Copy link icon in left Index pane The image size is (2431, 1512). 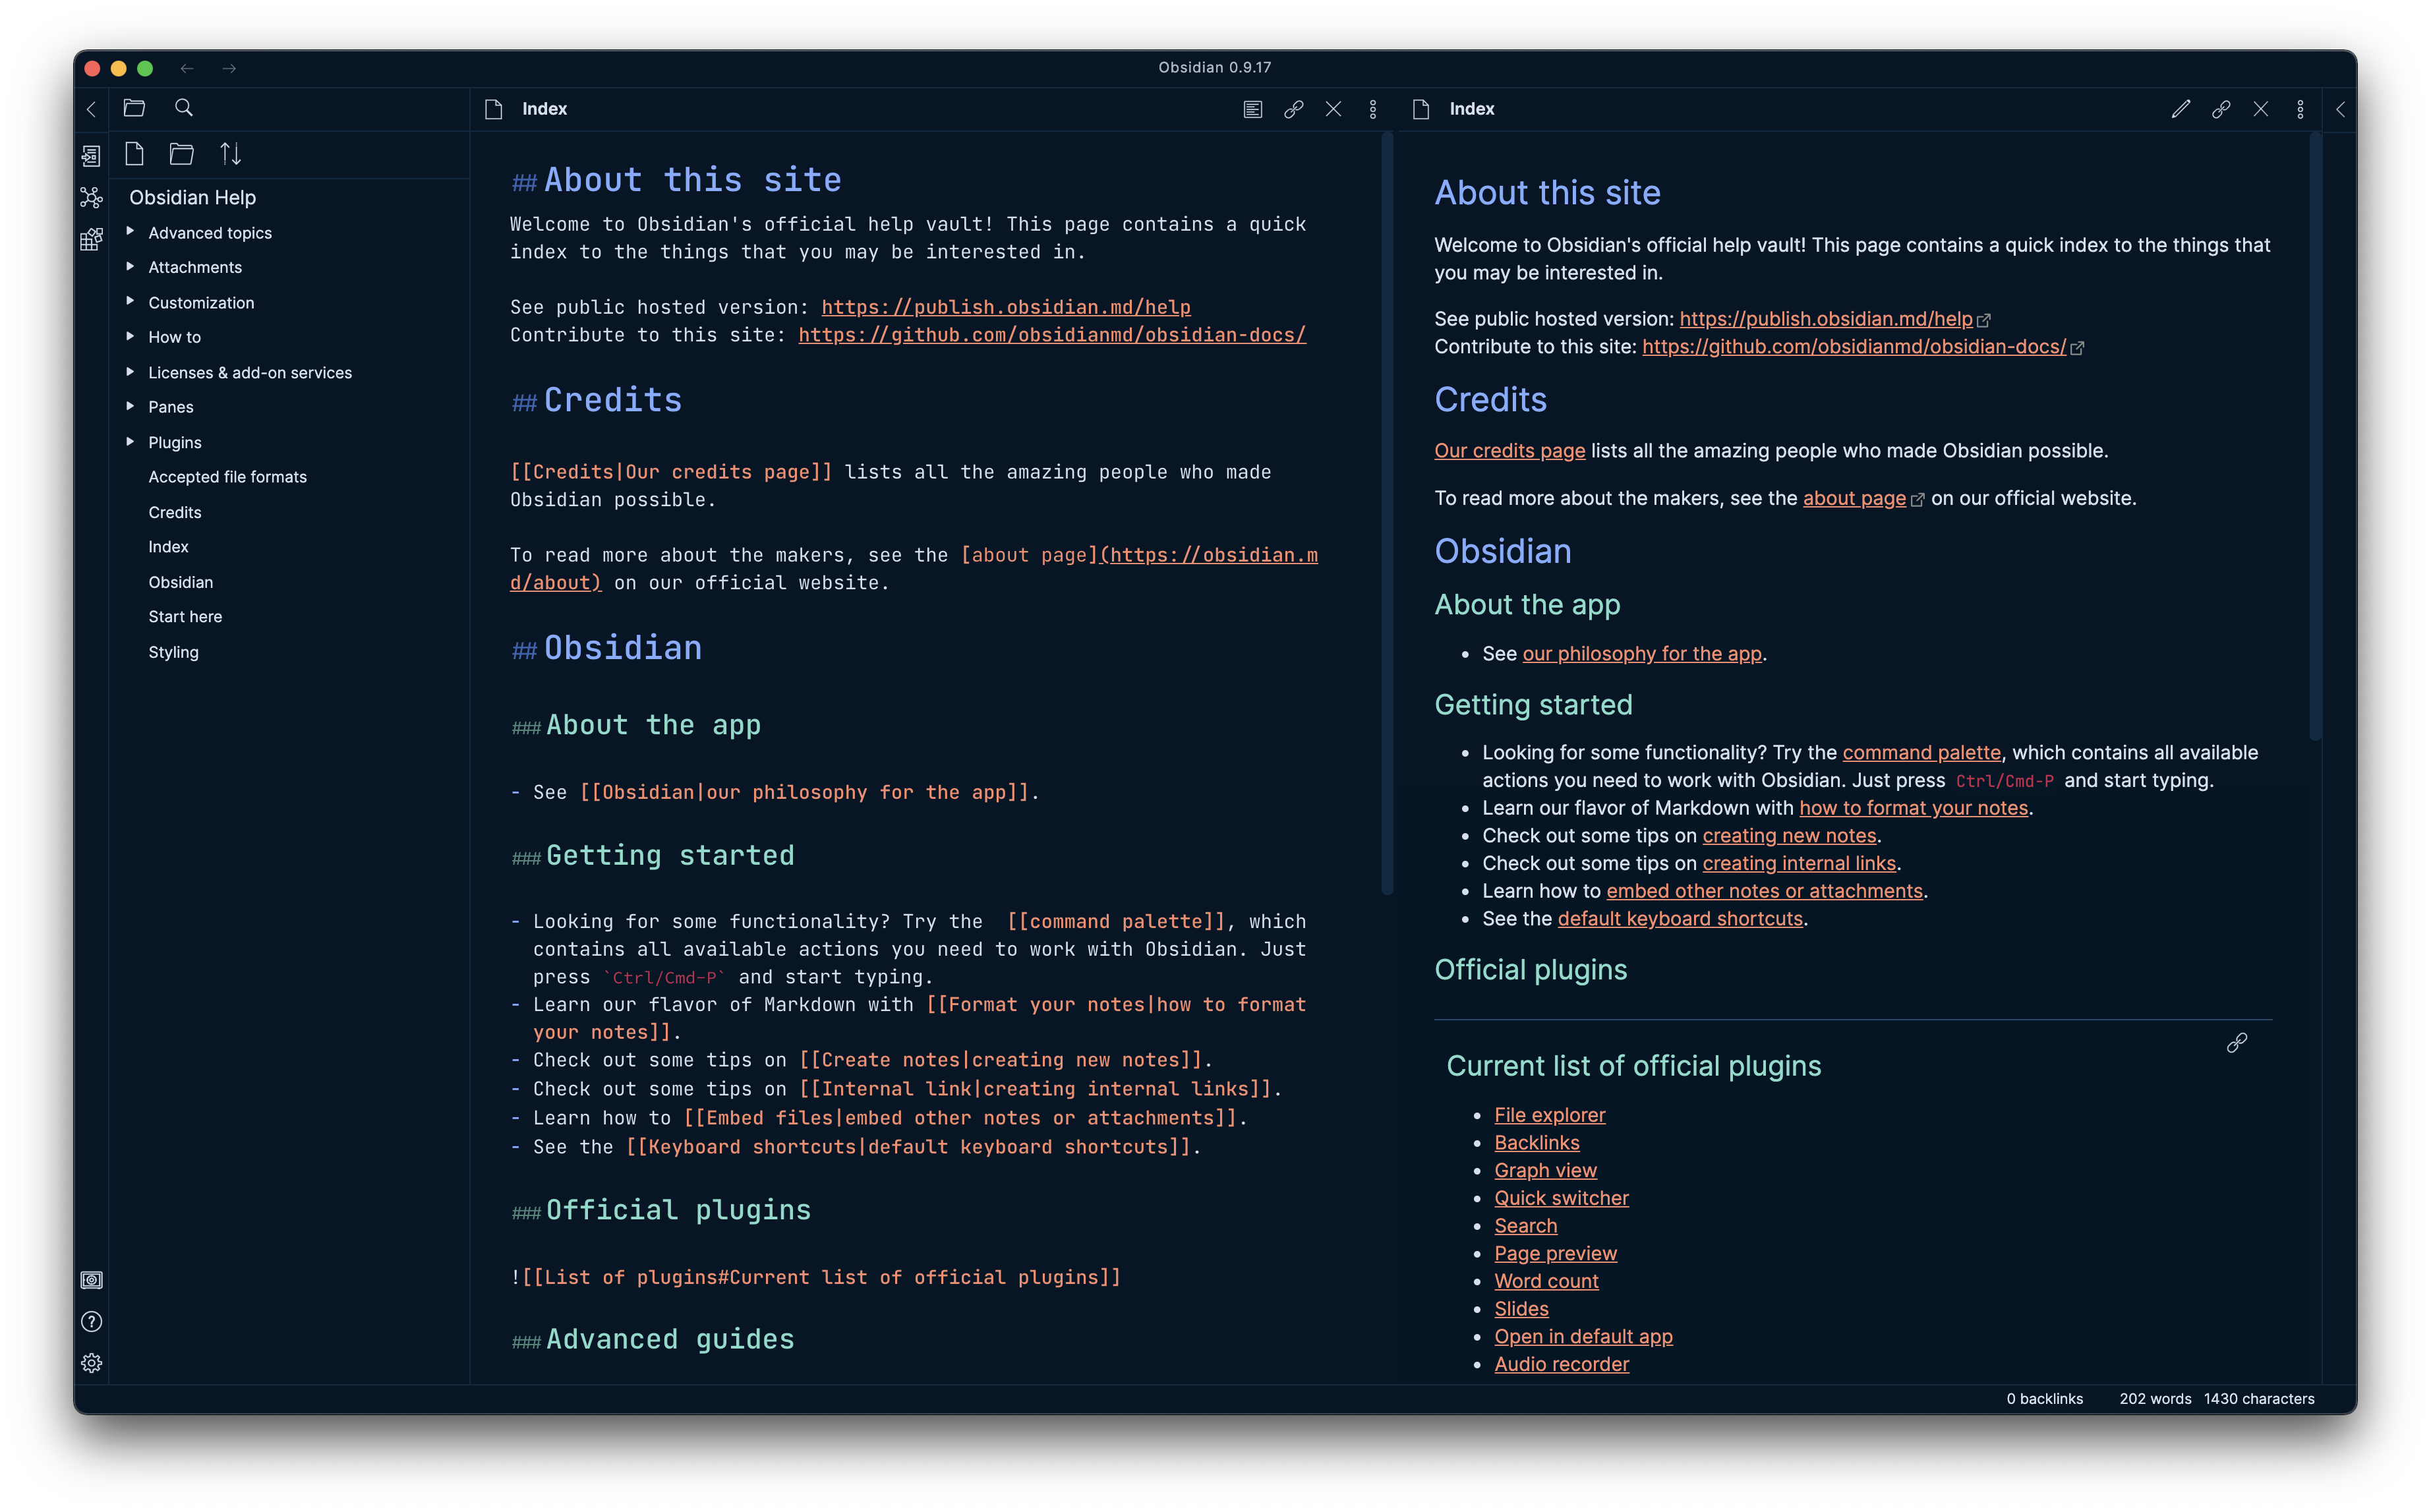[x=1293, y=109]
